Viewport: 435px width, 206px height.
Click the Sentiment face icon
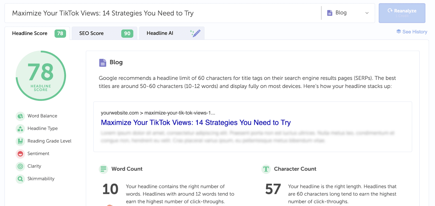coord(20,154)
